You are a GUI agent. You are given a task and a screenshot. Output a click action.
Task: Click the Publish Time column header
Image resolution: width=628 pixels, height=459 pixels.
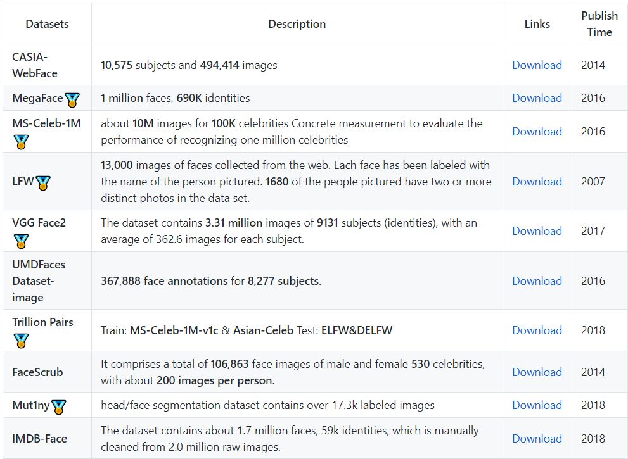[599, 23]
